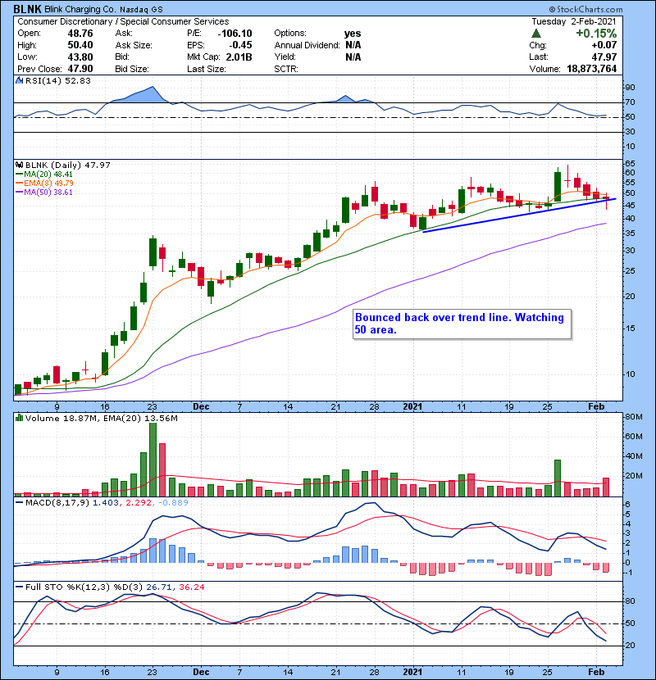Click the Last Size label

point(206,69)
